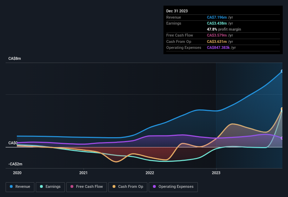The width and height of the screenshot is (288, 197).
Task: Click the -CA$2m y-axis label
Action: pos(15,164)
